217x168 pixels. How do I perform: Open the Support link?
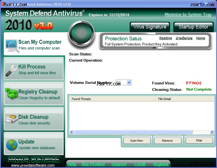pos(119,164)
